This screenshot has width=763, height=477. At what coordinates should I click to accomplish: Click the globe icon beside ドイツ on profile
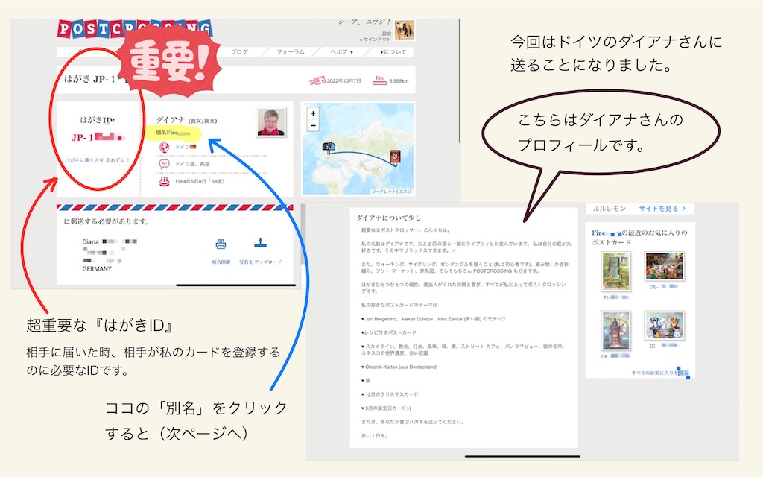tap(164, 146)
